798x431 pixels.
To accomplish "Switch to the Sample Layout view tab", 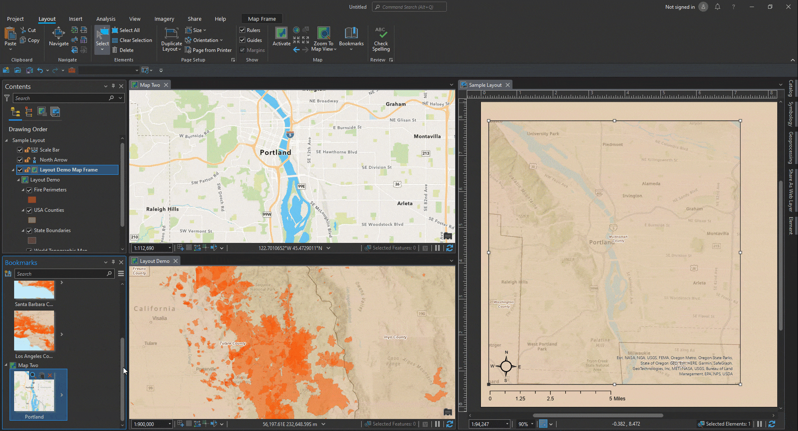I will (x=485, y=85).
